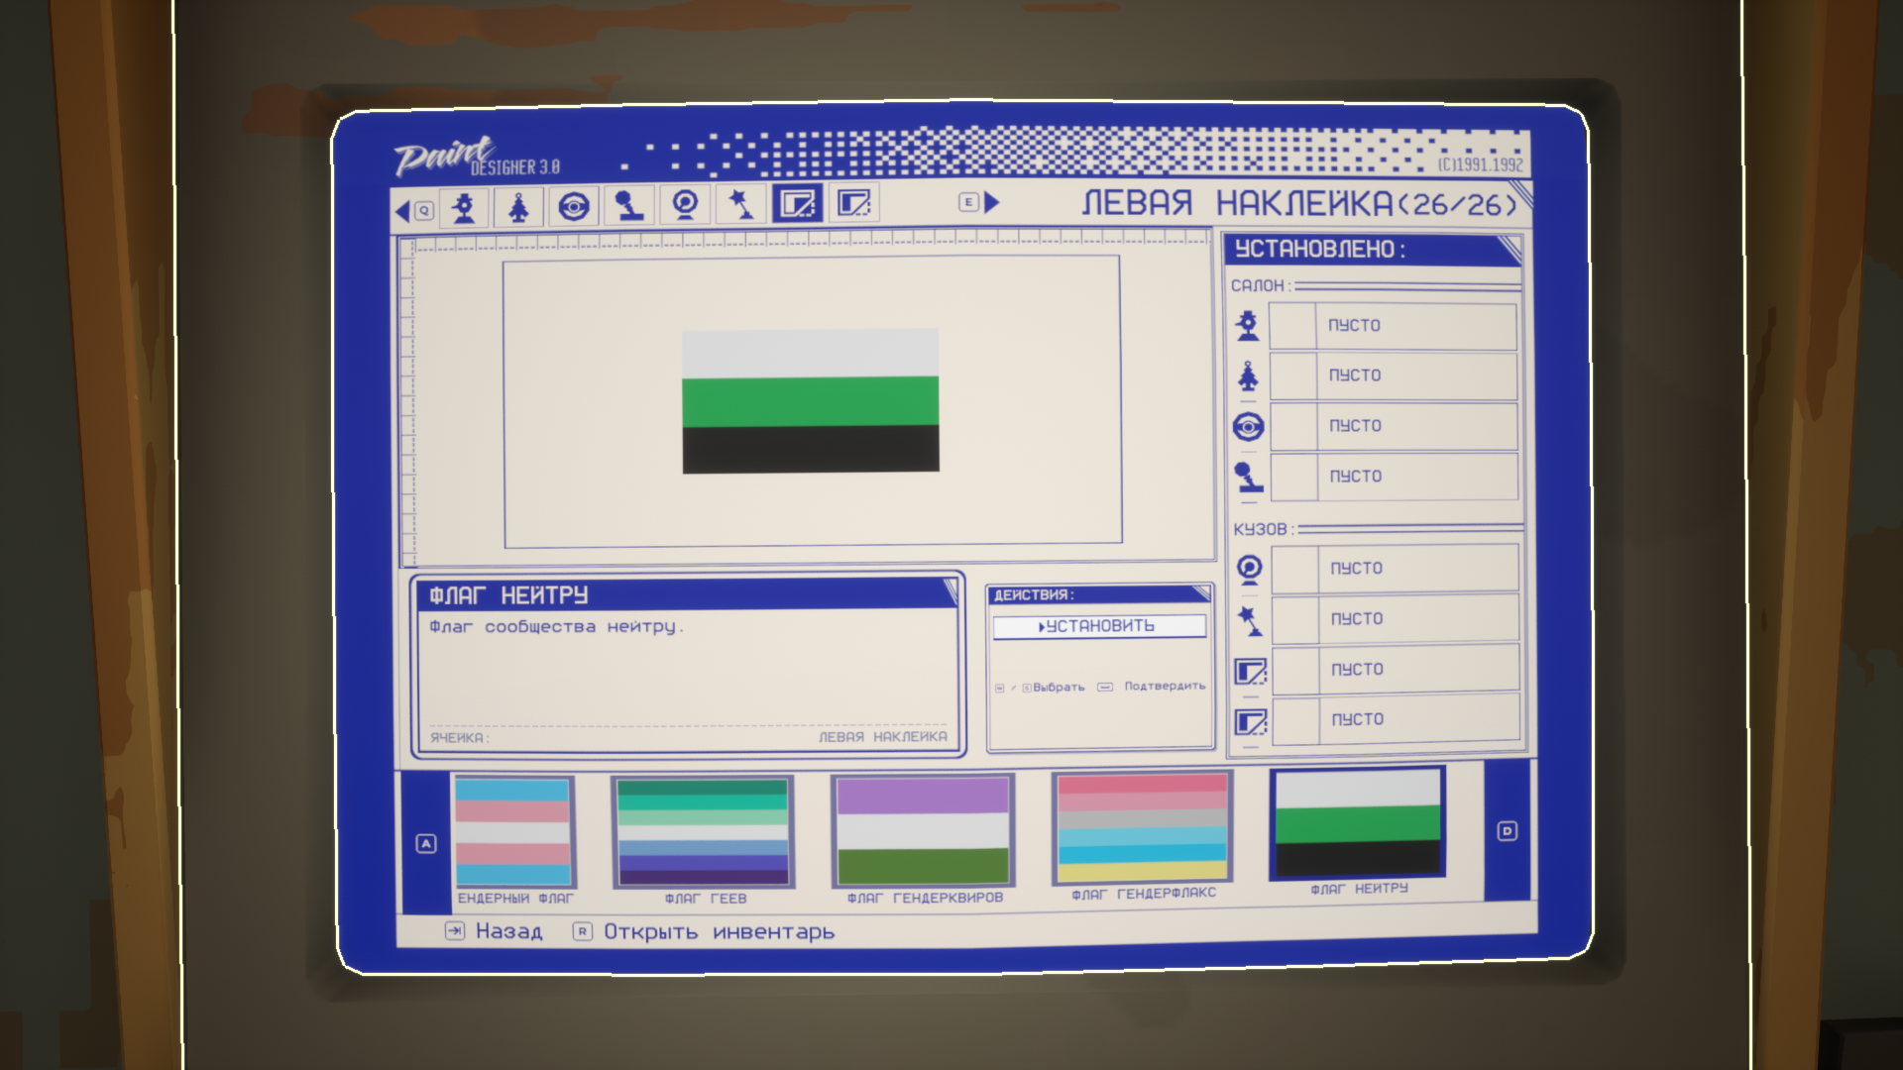Click Назад at the bottom

[x=507, y=931]
